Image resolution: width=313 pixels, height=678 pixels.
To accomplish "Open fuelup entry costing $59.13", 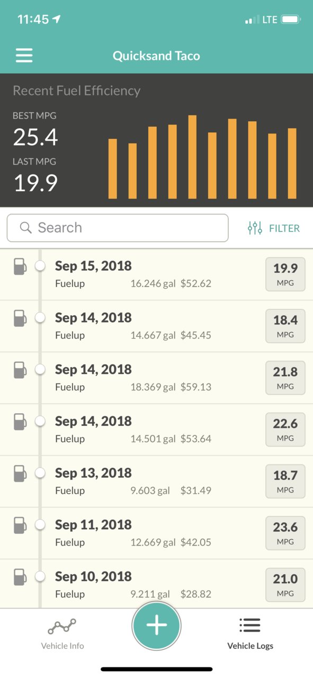I will click(156, 378).
